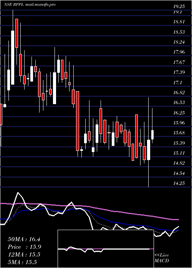Click the 14.25 price axis label
The width and height of the screenshot is (192, 268).
(179, 183)
